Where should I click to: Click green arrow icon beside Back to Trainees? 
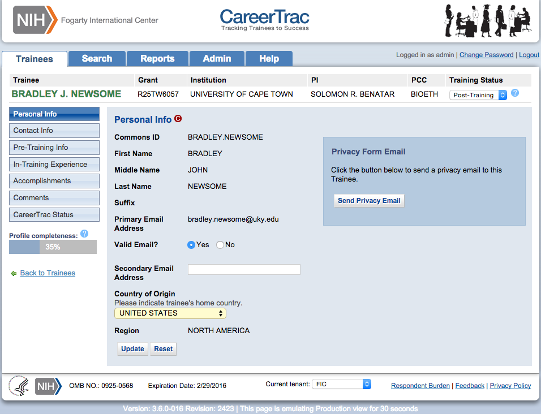click(14, 273)
